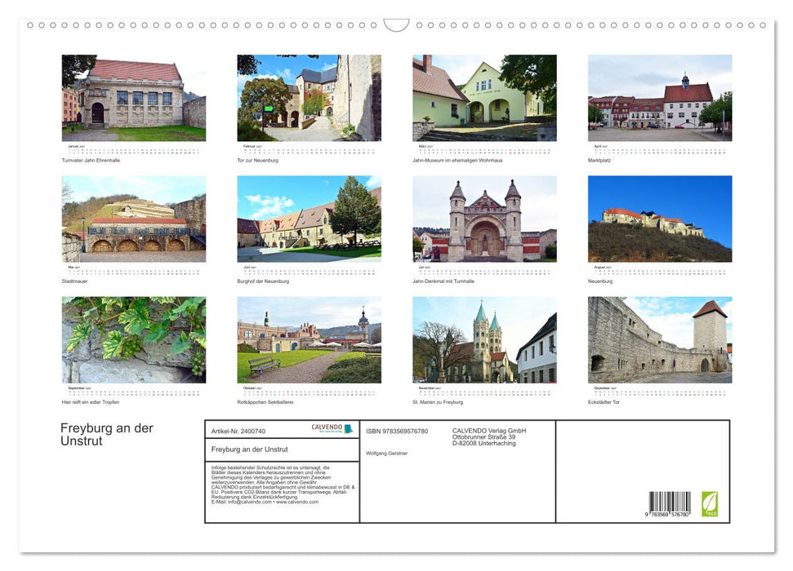Click the April date strip under Marktplatz
This screenshot has height=571, width=793.
click(x=660, y=149)
